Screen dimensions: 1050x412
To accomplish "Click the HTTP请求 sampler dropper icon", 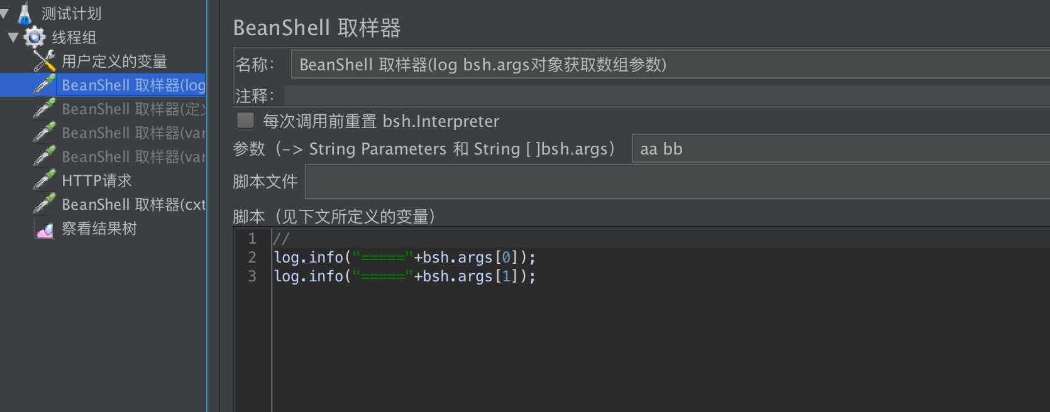I will pyautogui.click(x=43, y=180).
